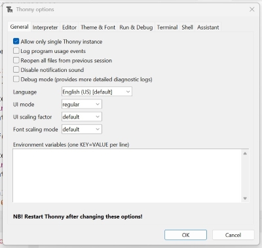Turn on Debug mode checkbox
This screenshot has width=262, height=248.
pos(16,79)
